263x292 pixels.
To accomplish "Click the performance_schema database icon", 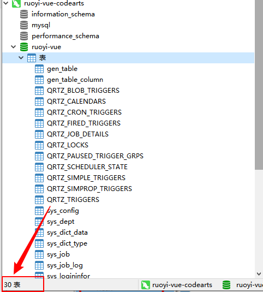I will (x=24, y=36).
